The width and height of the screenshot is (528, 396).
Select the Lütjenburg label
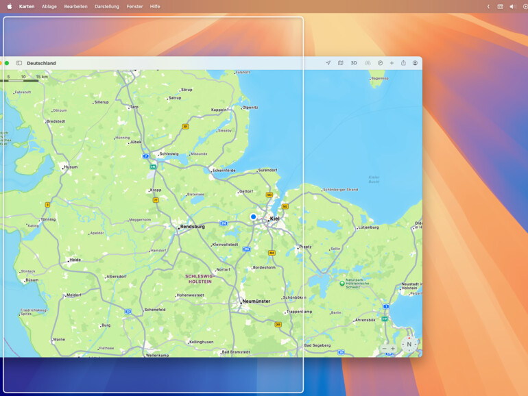point(369,227)
